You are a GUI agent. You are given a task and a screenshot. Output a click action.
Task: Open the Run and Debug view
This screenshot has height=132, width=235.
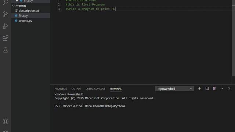(6, 26)
